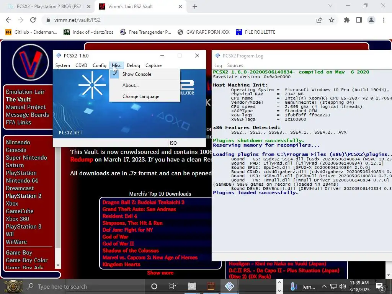Open the notification center icon
This screenshot has height=294, width=392.
tap(380, 286)
